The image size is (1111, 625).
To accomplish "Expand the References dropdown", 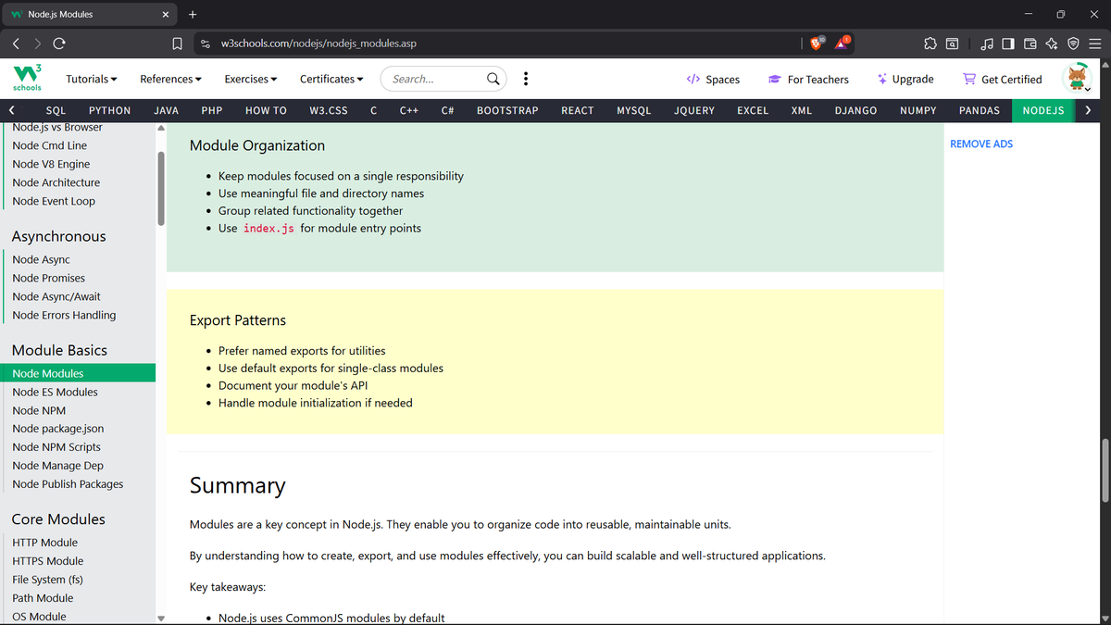I will (171, 79).
